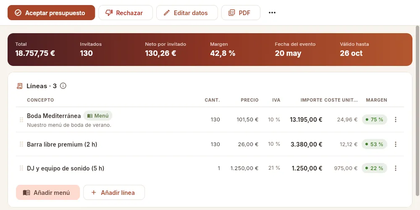The height and width of the screenshot is (210, 420).
Task: Click the PRECIO column header
Action: click(249, 100)
